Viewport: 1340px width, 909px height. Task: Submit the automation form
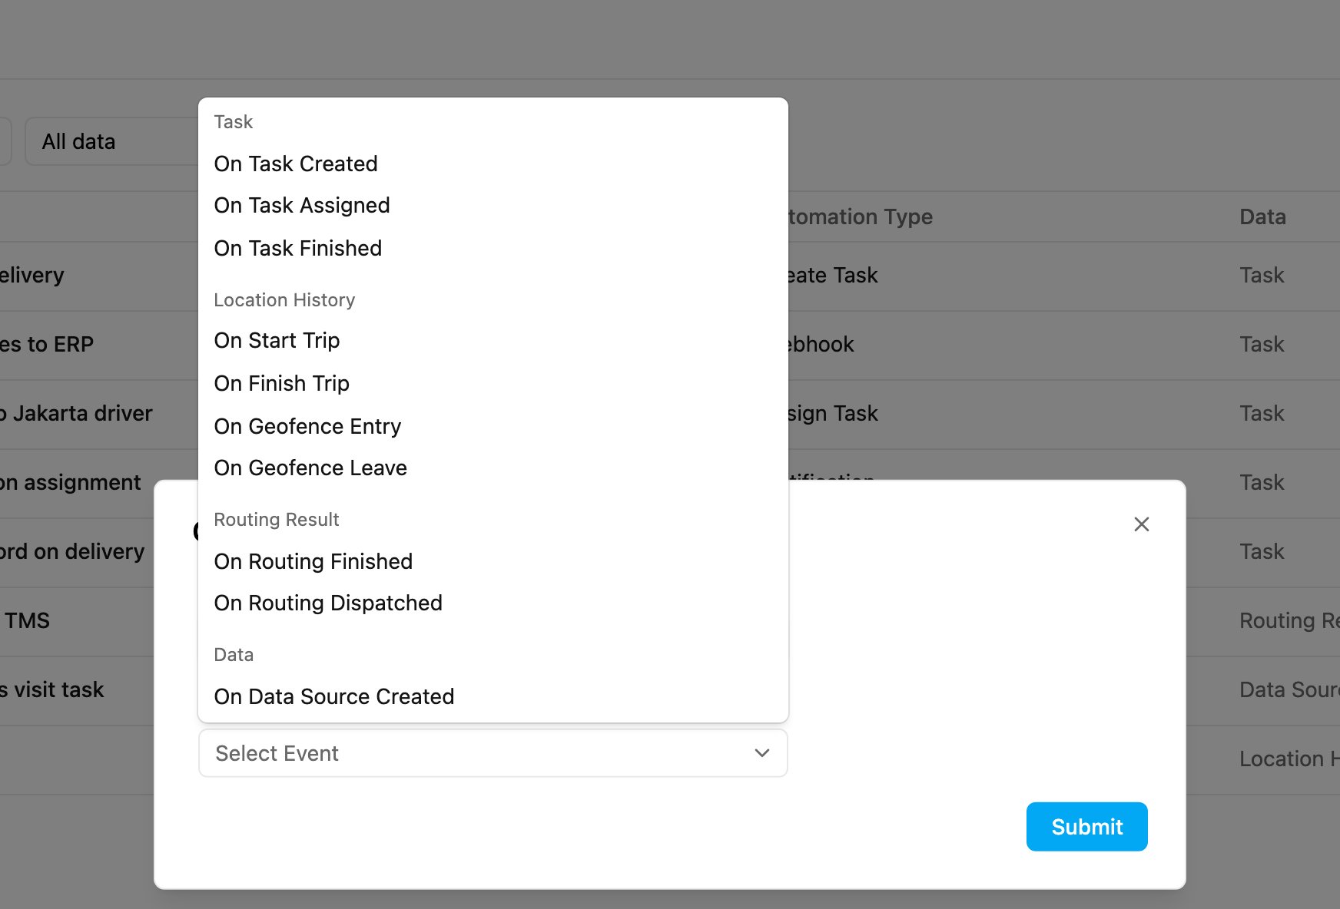(x=1086, y=827)
